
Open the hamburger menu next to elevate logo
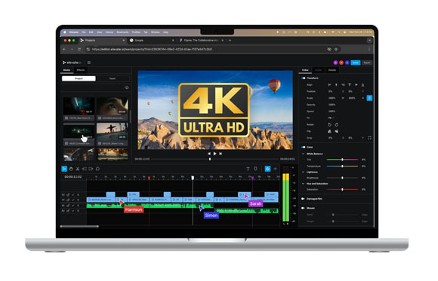(x=89, y=63)
